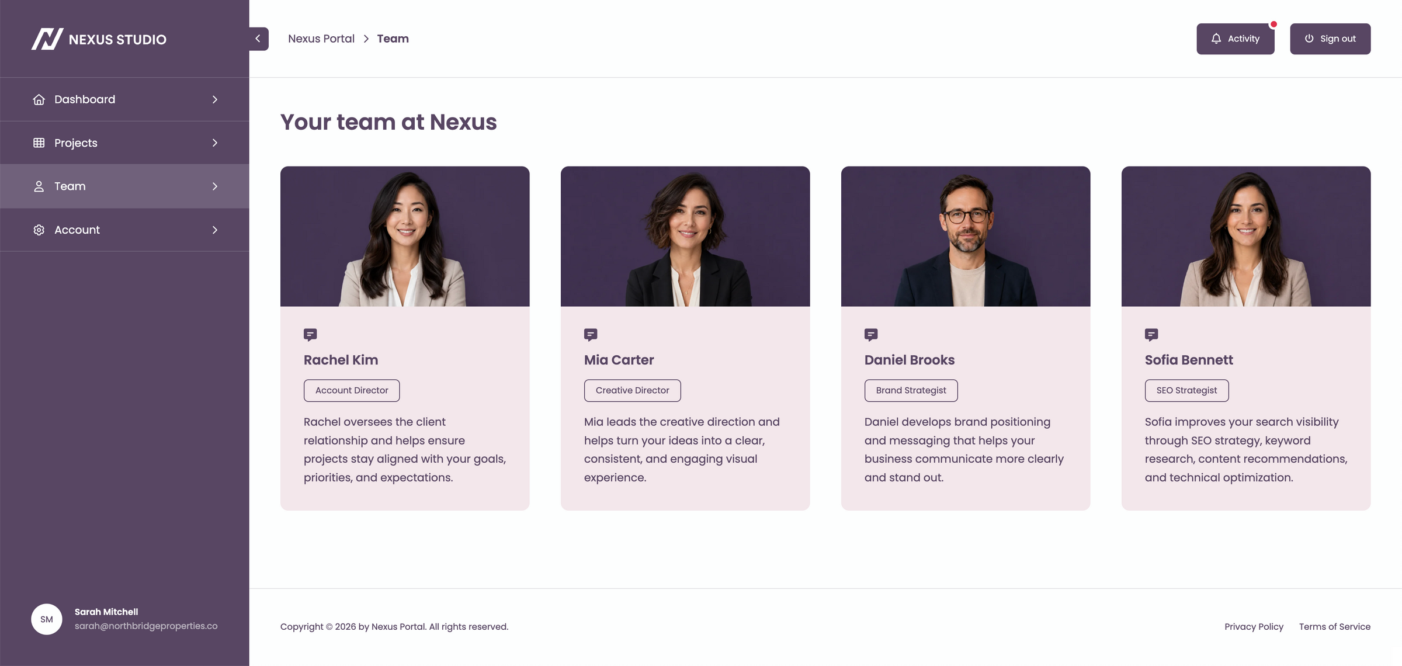This screenshot has width=1402, height=666.
Task: Click the Projects grid icon
Action: pos(39,143)
